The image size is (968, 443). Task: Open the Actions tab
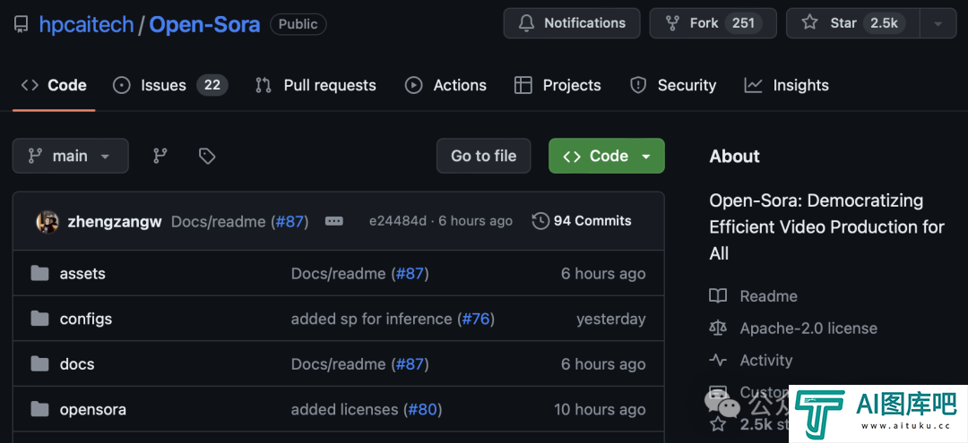[445, 85]
